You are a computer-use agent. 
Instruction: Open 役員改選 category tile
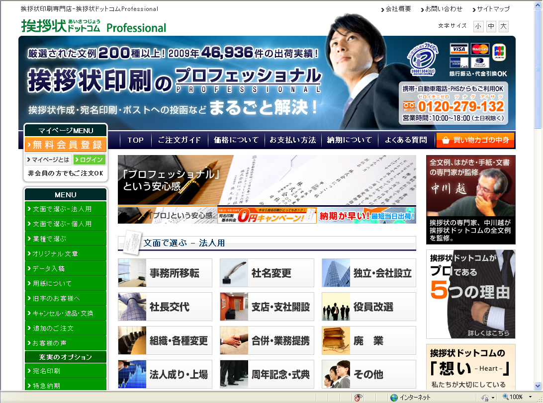(x=369, y=307)
